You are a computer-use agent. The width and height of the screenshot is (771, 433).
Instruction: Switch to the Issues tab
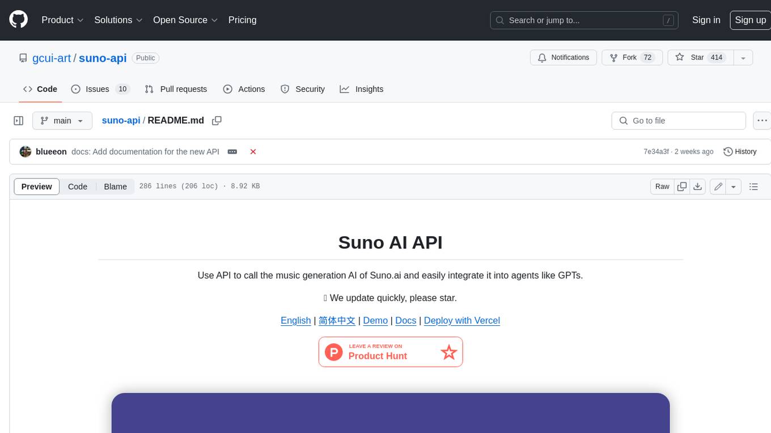coord(100,89)
